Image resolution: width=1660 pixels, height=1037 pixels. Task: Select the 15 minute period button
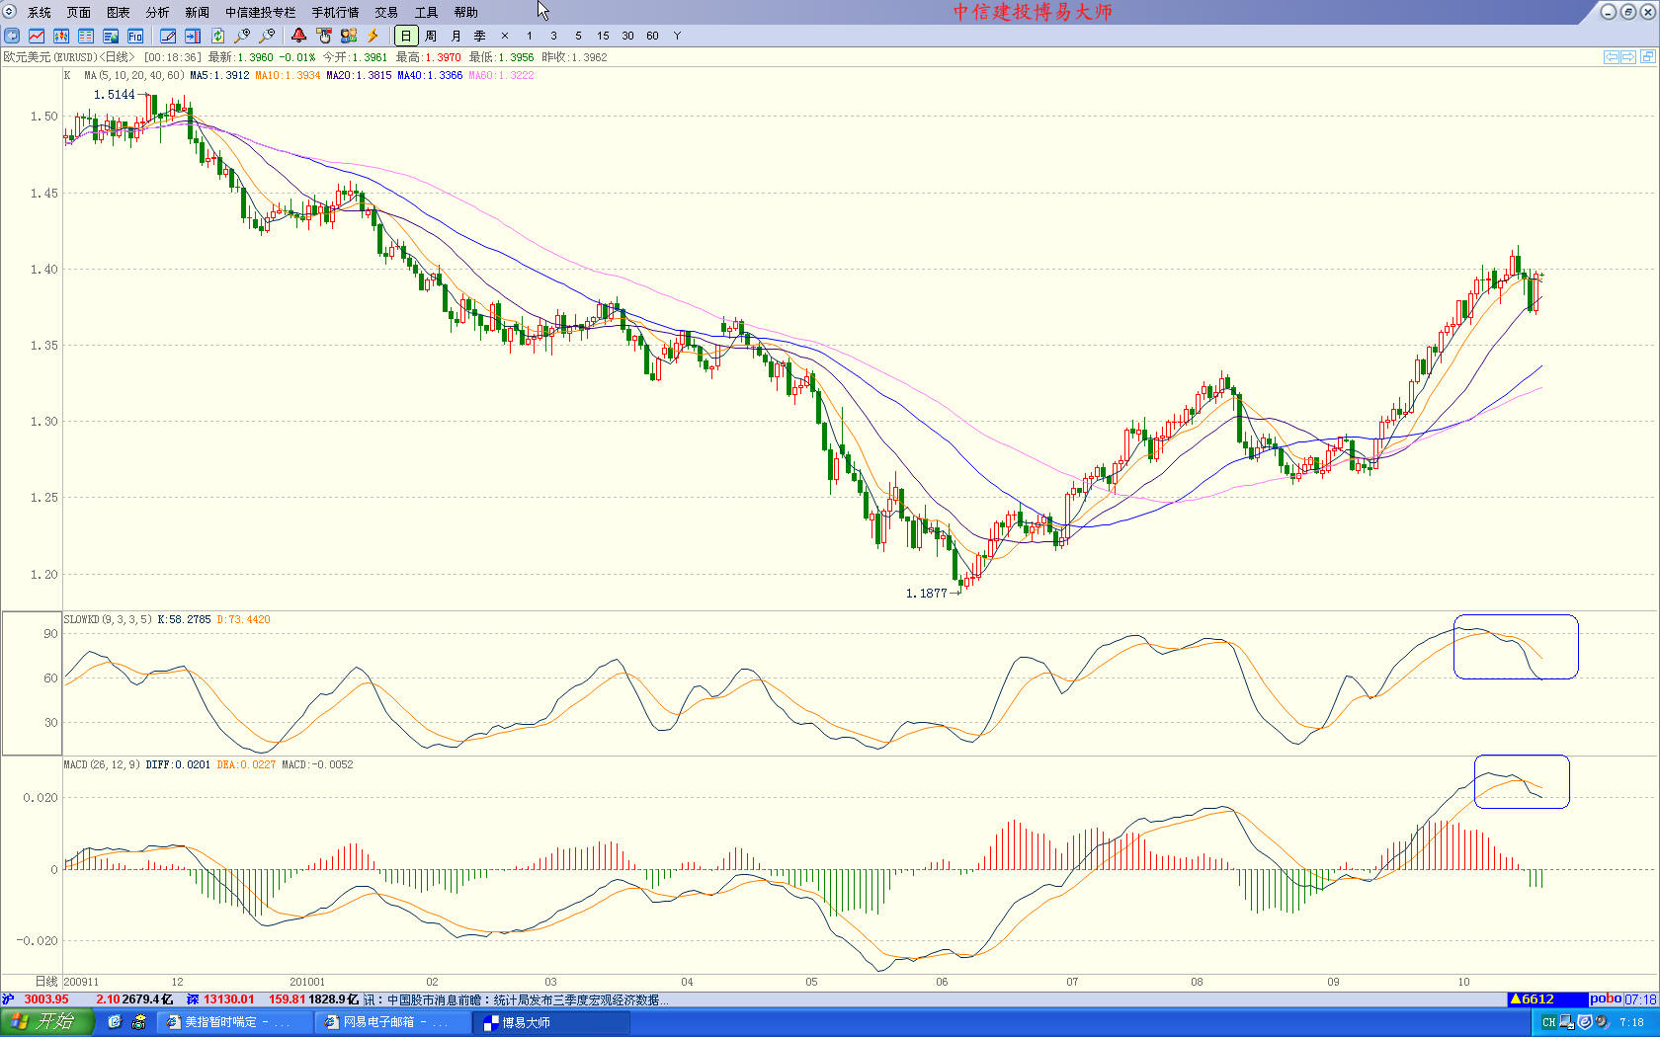603,36
